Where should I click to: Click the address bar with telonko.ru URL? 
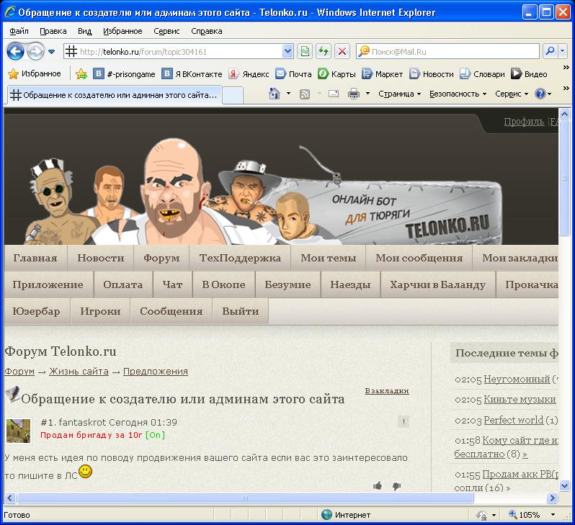(x=173, y=52)
